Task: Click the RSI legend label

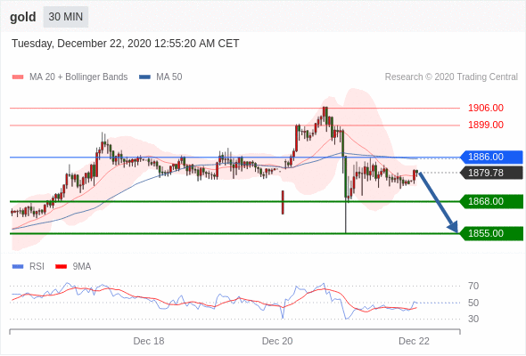Action: 37,267
